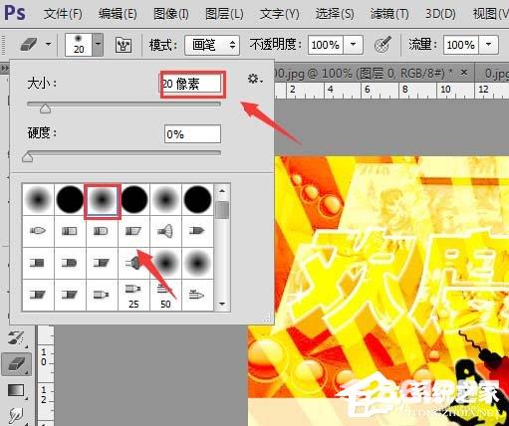Select the Eraser tool in left toolbox
Image resolution: width=509 pixels, height=426 pixels.
click(x=17, y=364)
